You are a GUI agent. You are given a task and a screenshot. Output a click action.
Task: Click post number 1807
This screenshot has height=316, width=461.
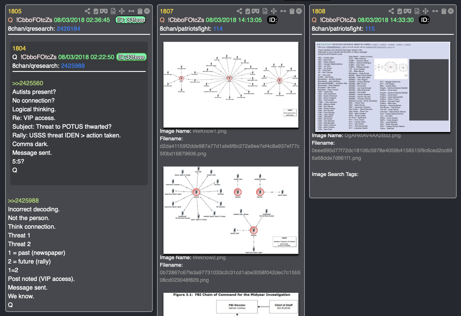167,11
